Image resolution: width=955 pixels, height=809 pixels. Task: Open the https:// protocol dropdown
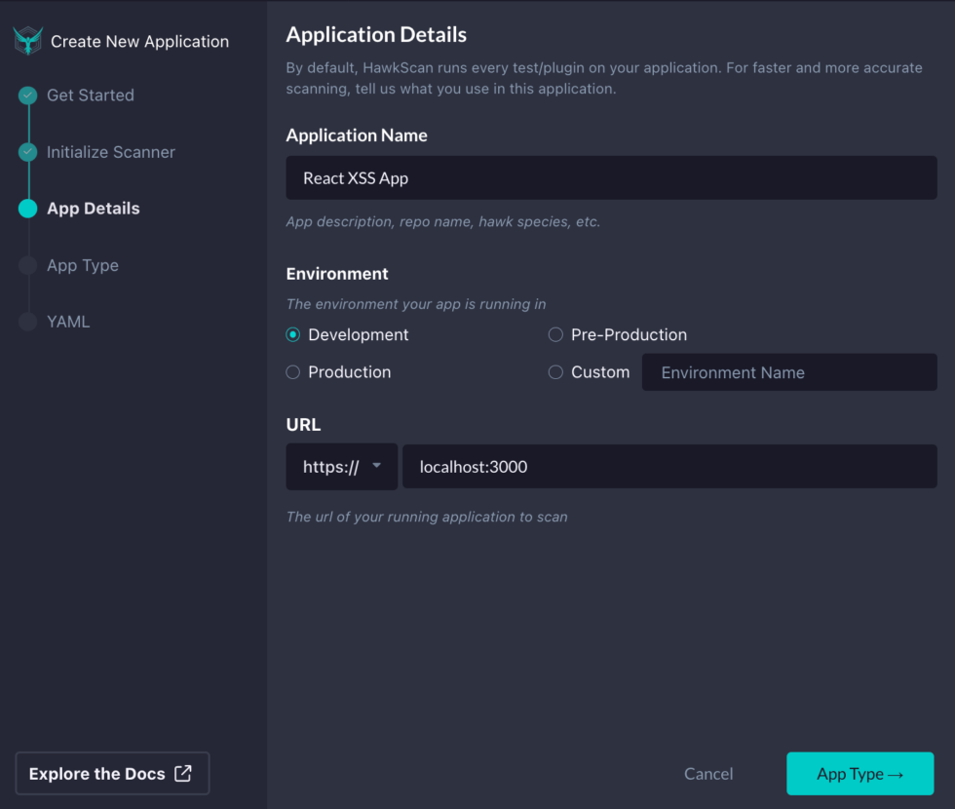pos(341,466)
